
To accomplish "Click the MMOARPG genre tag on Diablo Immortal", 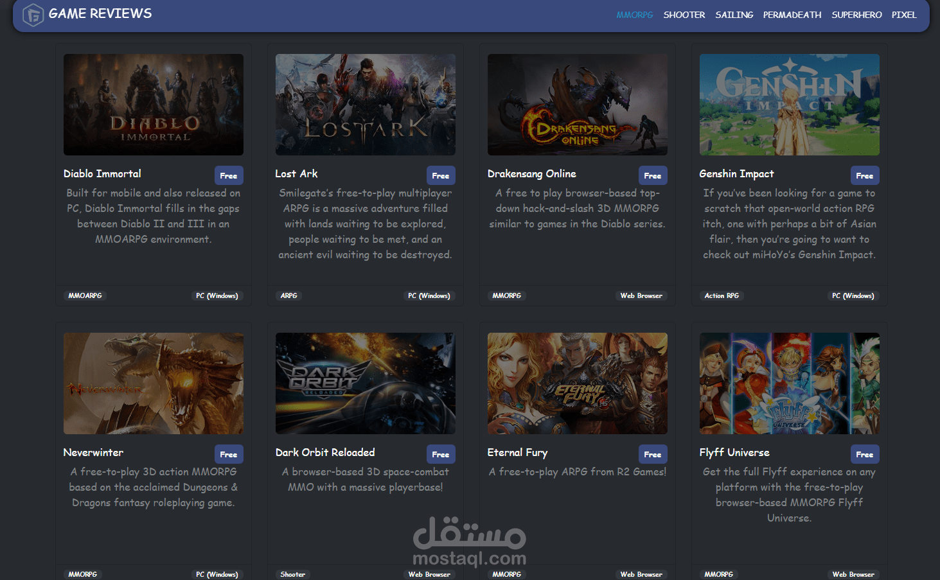I will tap(85, 295).
